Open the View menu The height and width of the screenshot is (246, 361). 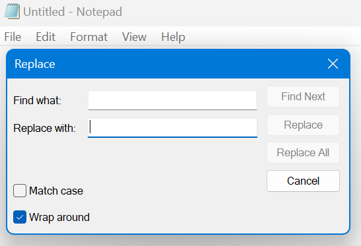(134, 37)
